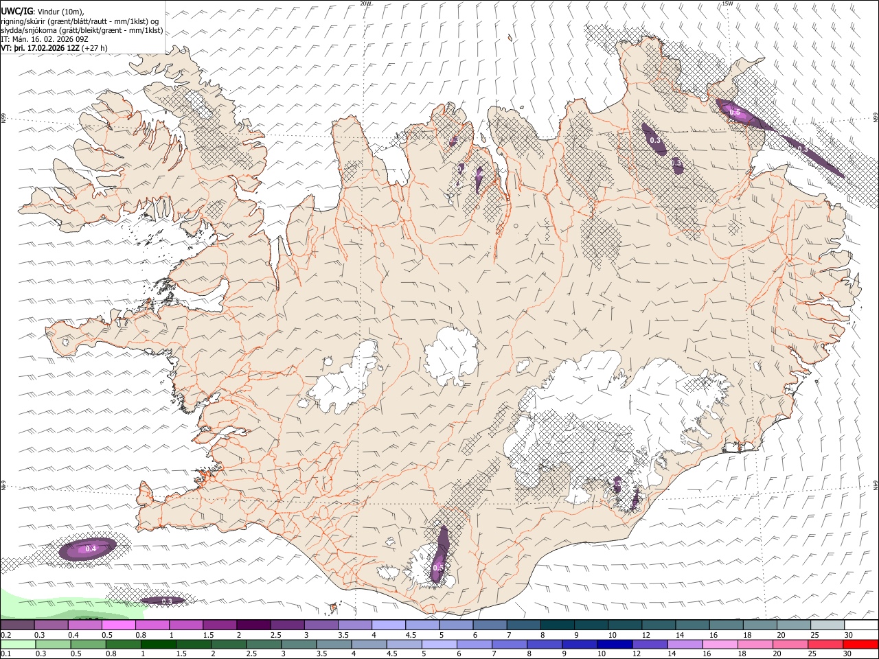Click the Hofsjökull glacier in central Iceland

(x=451, y=356)
